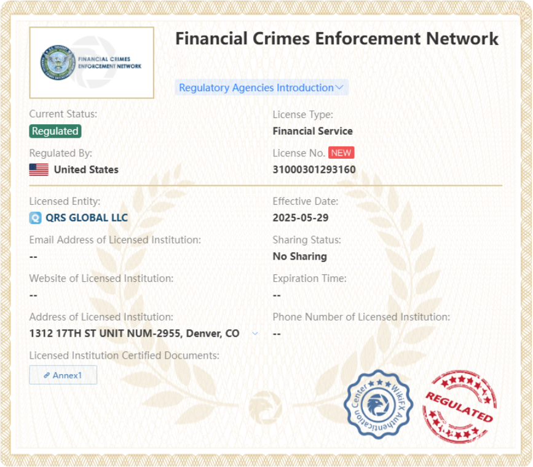Click the United States regulator name
The width and height of the screenshot is (533, 467).
(x=86, y=170)
